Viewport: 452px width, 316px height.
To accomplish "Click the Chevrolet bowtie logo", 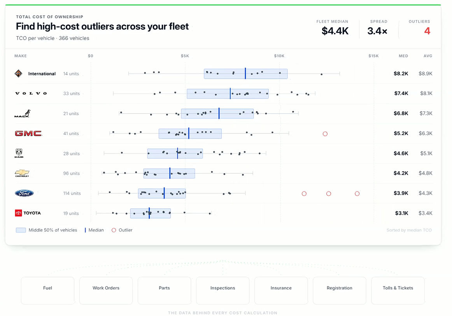I will [x=22, y=173].
